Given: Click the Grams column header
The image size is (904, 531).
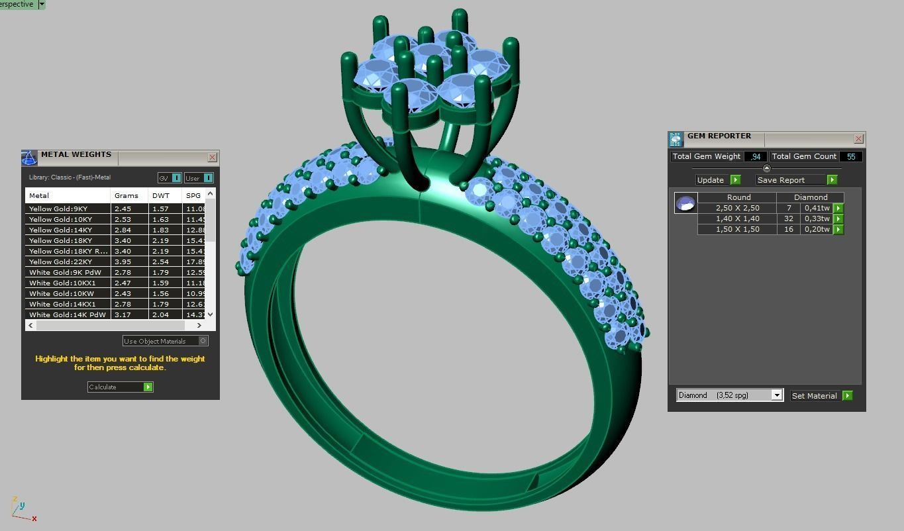Looking at the screenshot, I should tap(129, 195).
